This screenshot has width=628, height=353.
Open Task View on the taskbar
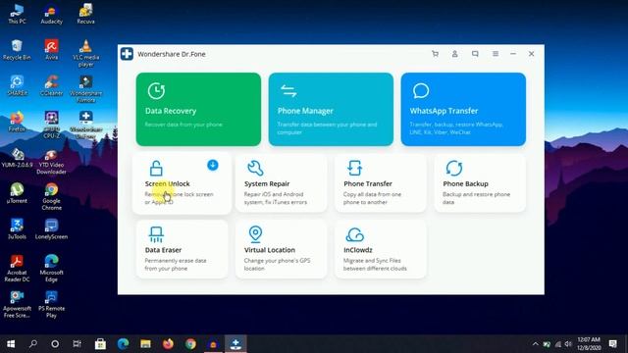77,343
